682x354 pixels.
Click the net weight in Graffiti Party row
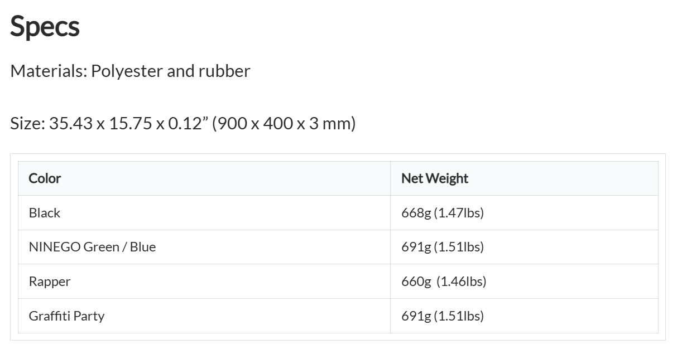[443, 316]
